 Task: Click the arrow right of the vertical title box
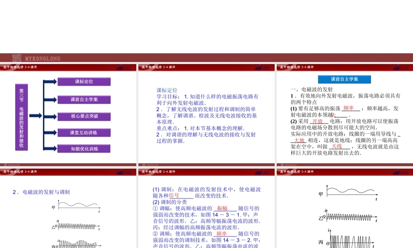tap(35, 116)
